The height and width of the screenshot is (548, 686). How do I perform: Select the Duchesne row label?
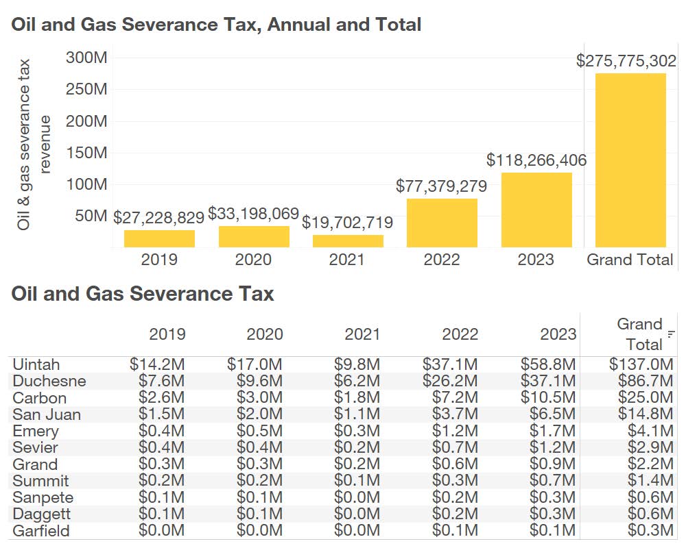click(49, 381)
